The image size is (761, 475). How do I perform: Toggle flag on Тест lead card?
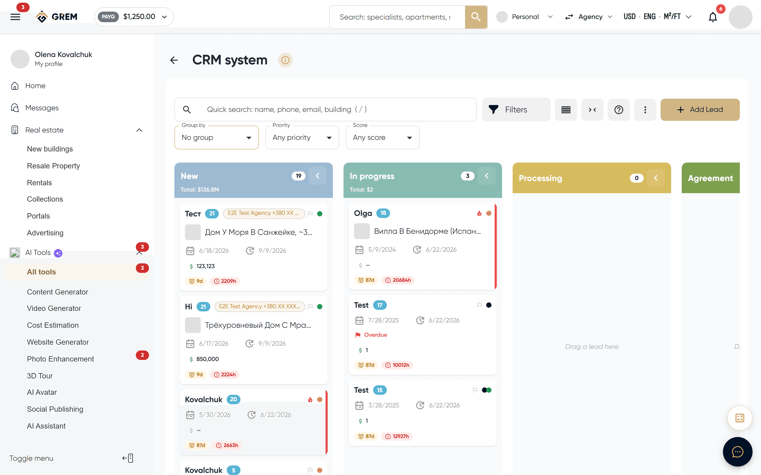[310, 214]
